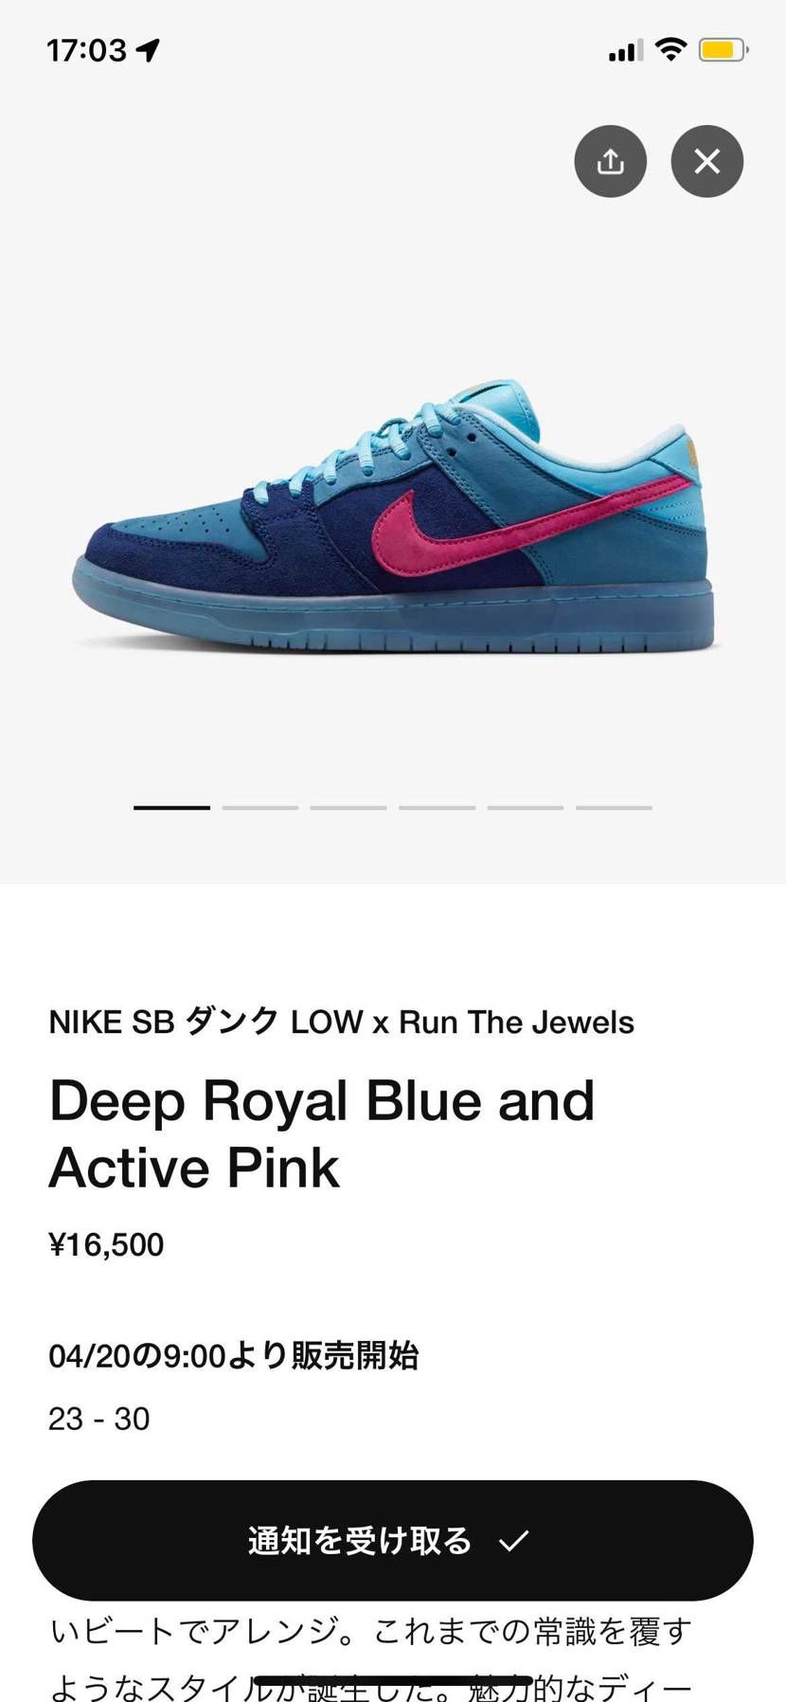This screenshot has width=786, height=1702.
Task: Select the third image page indicator
Action: pos(348,807)
